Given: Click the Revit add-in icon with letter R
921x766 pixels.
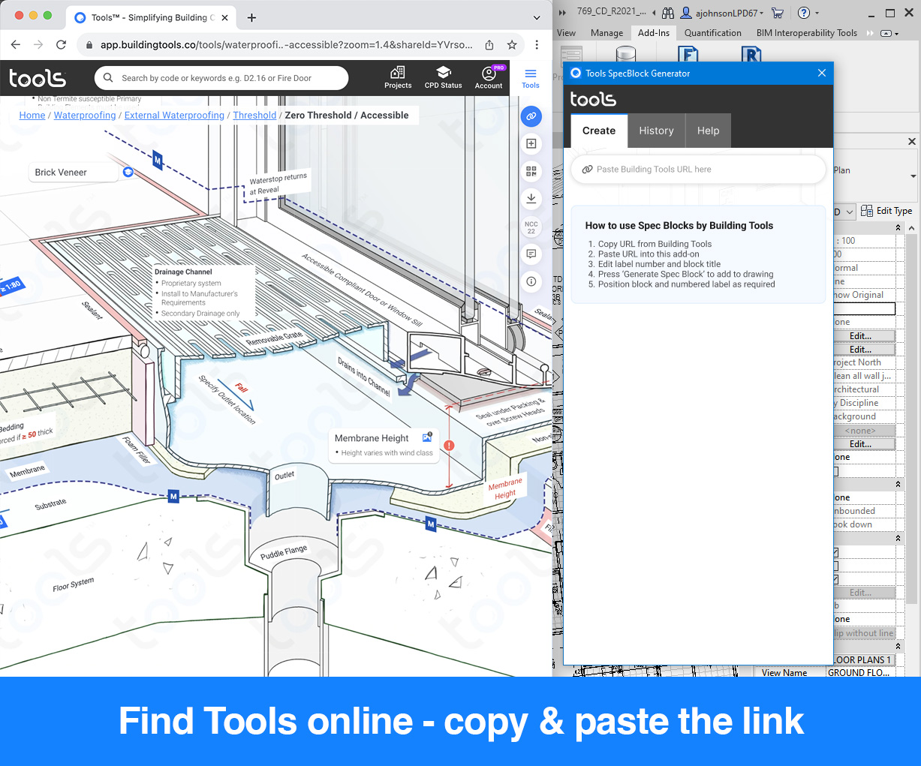Looking at the screenshot, I should tap(751, 54).
